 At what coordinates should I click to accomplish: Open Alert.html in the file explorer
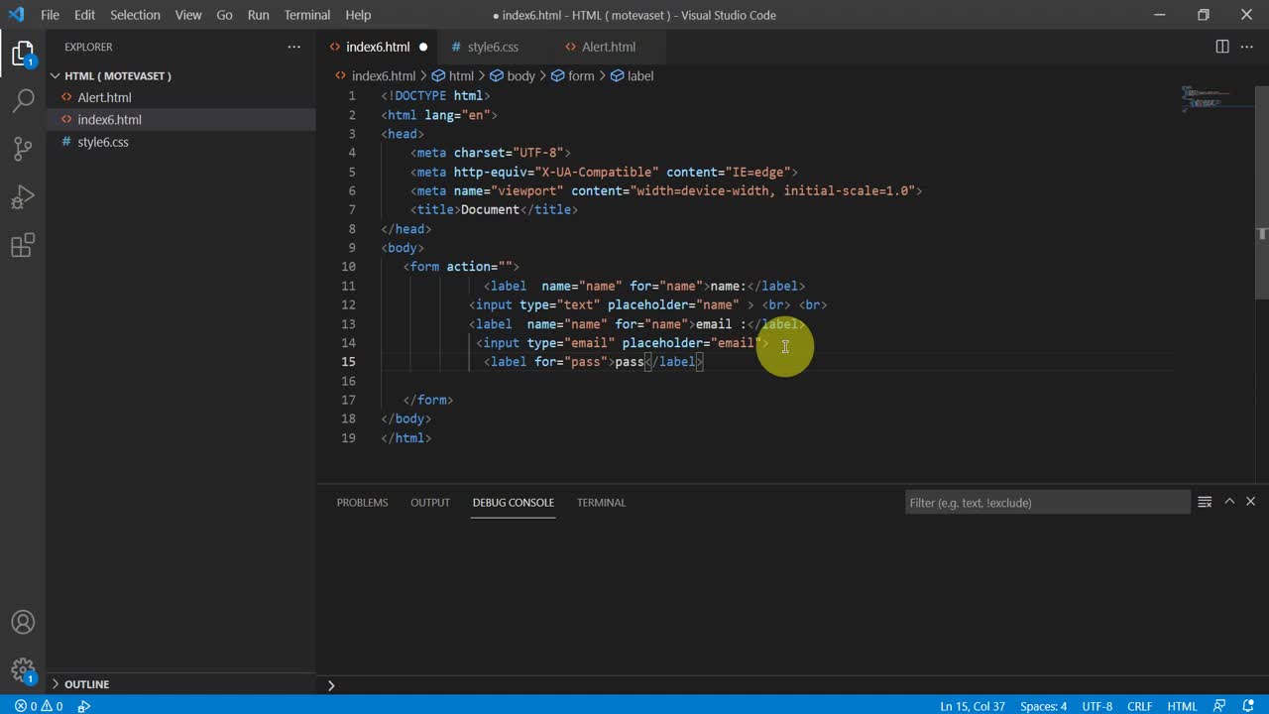pos(104,97)
